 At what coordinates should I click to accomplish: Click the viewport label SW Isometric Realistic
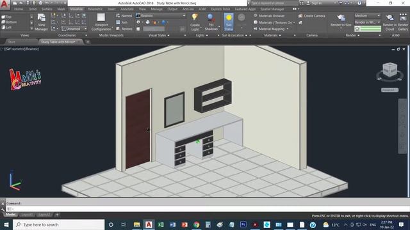20,49
